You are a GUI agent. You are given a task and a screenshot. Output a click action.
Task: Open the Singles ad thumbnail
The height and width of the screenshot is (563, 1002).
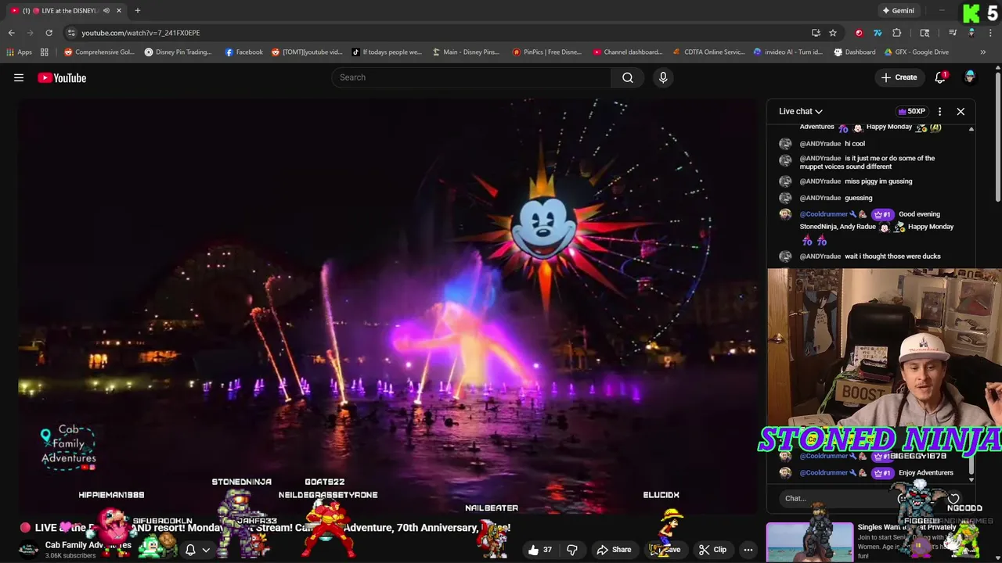[809, 542]
